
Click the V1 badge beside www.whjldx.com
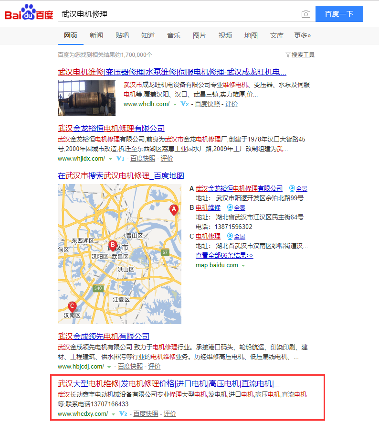[120, 159]
